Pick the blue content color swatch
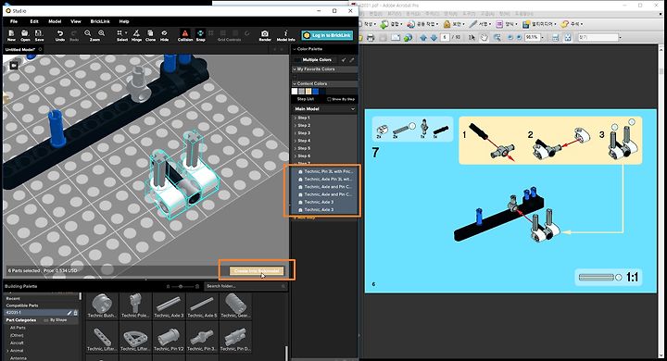 pos(315,92)
